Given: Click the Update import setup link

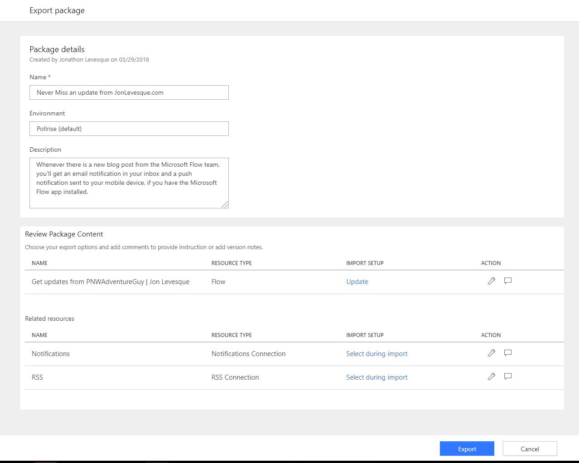Looking at the screenshot, I should tap(357, 281).
